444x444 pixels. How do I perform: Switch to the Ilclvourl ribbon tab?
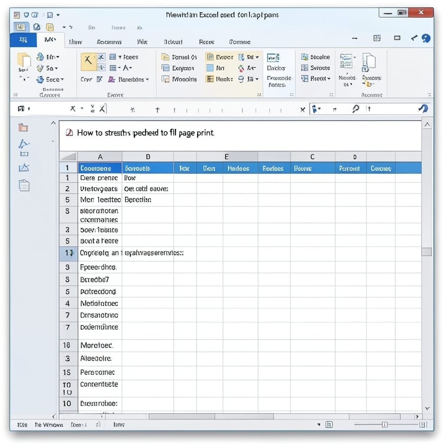pyautogui.click(x=173, y=42)
